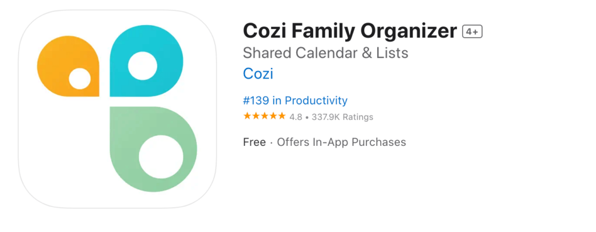Click the Shared Calendar & Lists subtitle
The height and width of the screenshot is (232, 596).
coord(326,53)
